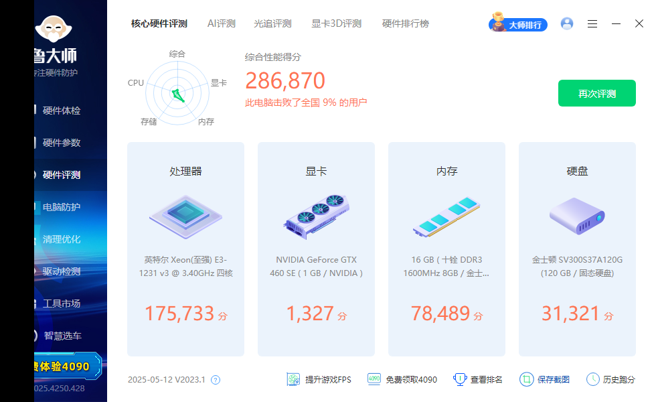Screen dimensions: 656x402
Task: Open the 历史跑分 link
Action: pos(619,380)
